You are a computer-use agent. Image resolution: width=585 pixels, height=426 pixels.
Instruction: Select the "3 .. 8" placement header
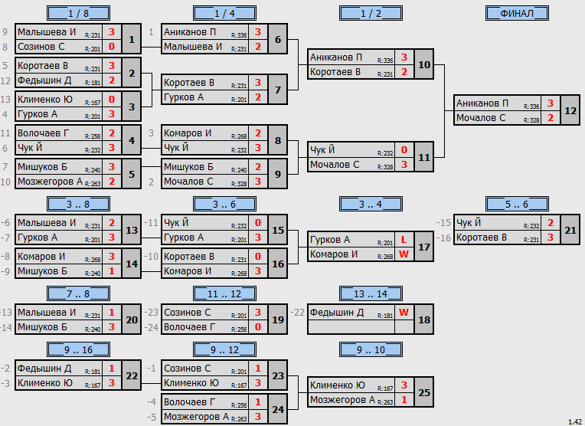click(78, 204)
